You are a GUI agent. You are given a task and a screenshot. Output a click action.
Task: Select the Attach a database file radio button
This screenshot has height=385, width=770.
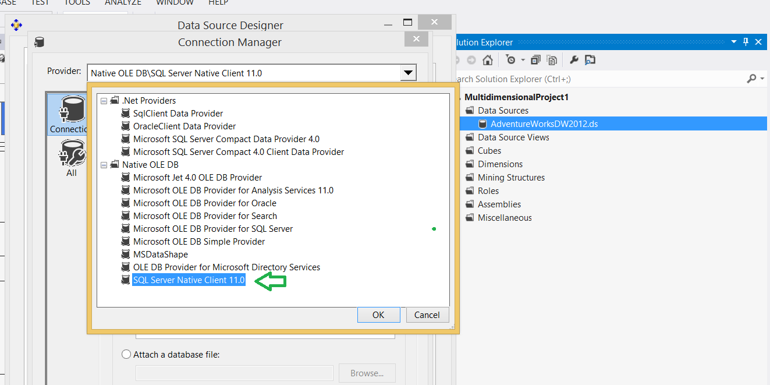click(x=126, y=354)
